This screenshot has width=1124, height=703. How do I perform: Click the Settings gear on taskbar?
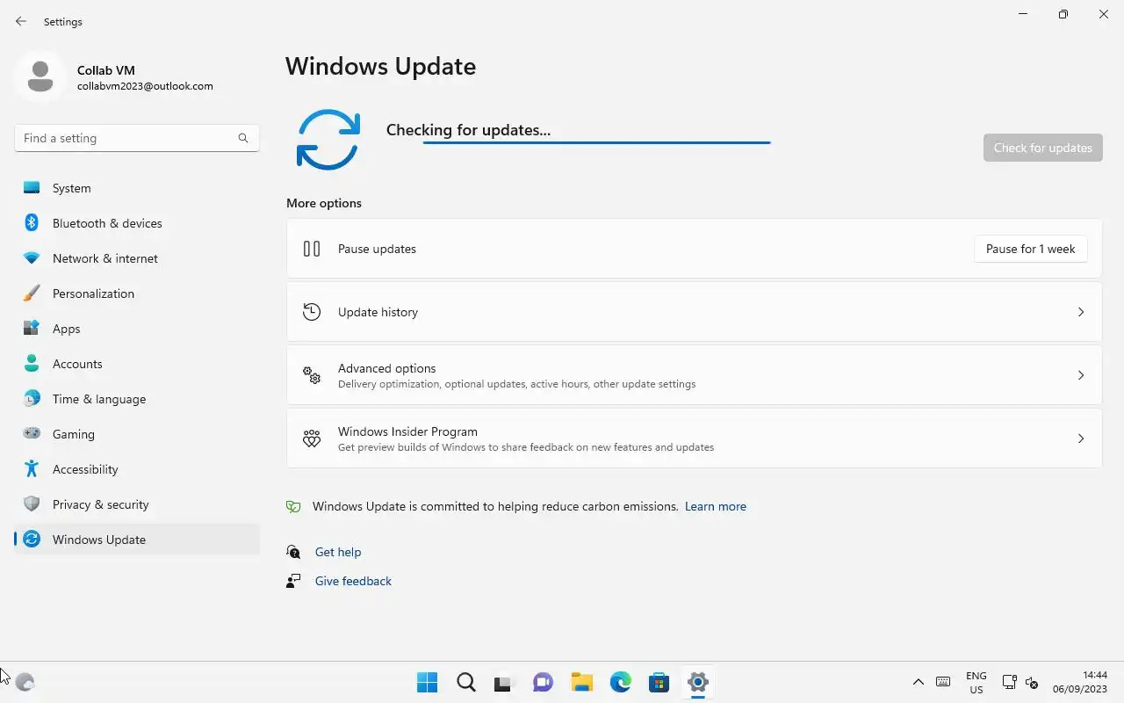(698, 682)
